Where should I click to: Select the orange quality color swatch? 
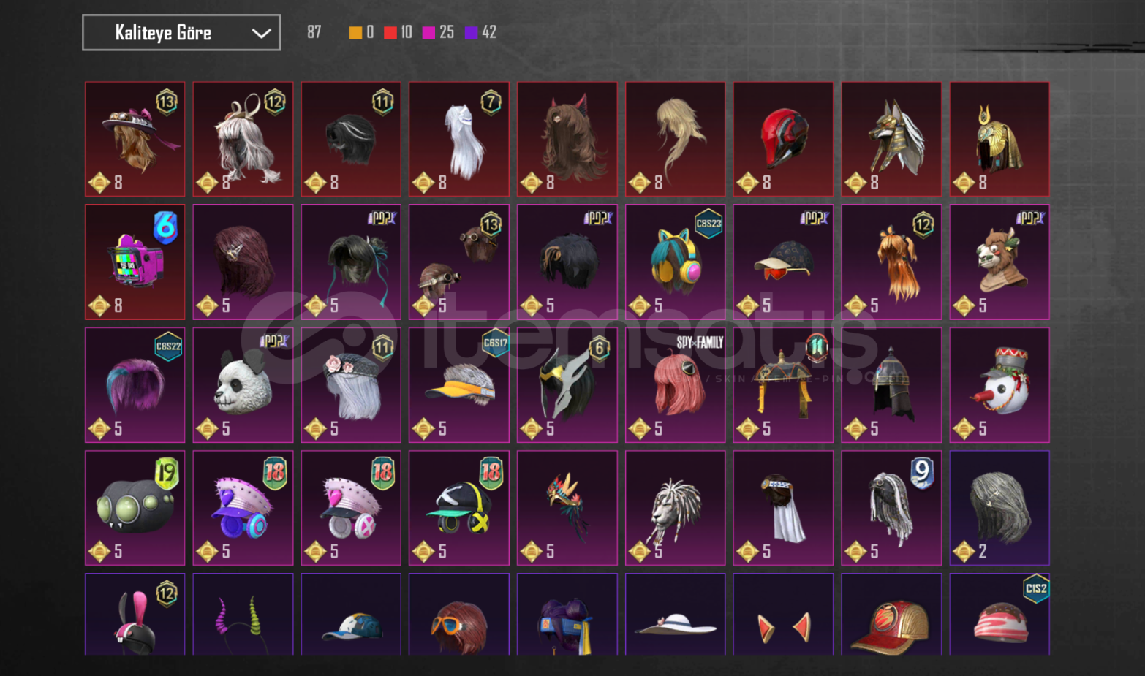(x=355, y=32)
